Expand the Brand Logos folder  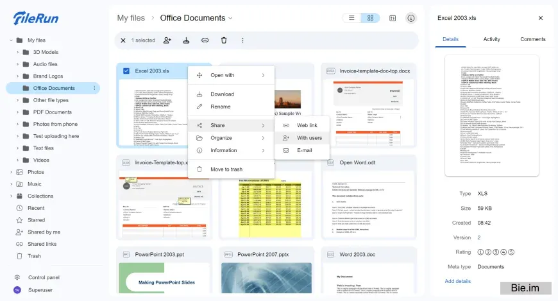coord(17,76)
